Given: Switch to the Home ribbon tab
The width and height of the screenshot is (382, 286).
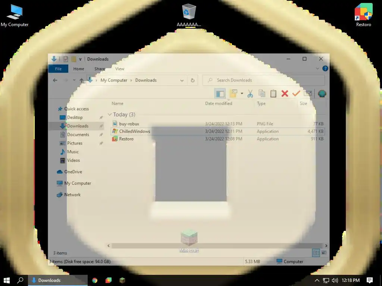Looking at the screenshot, I should (79, 69).
